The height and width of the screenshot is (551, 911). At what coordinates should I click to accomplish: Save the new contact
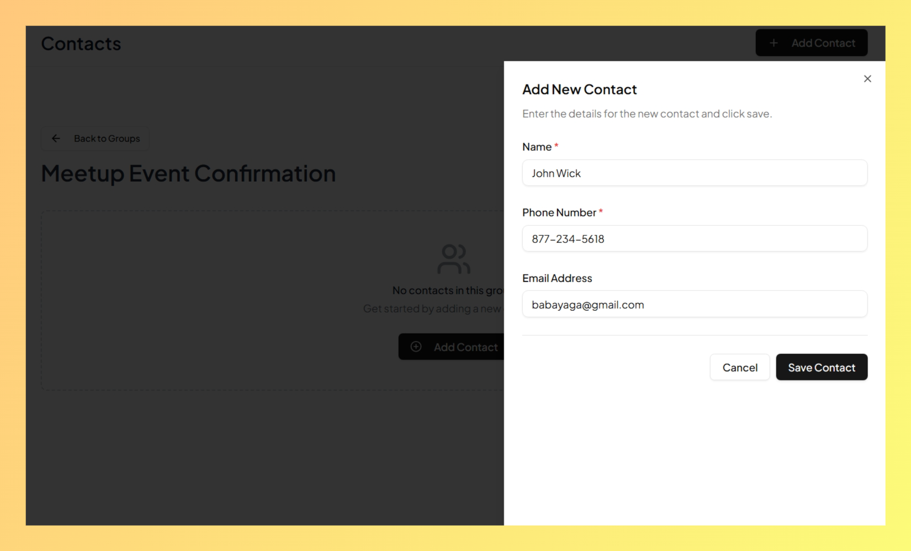click(822, 367)
